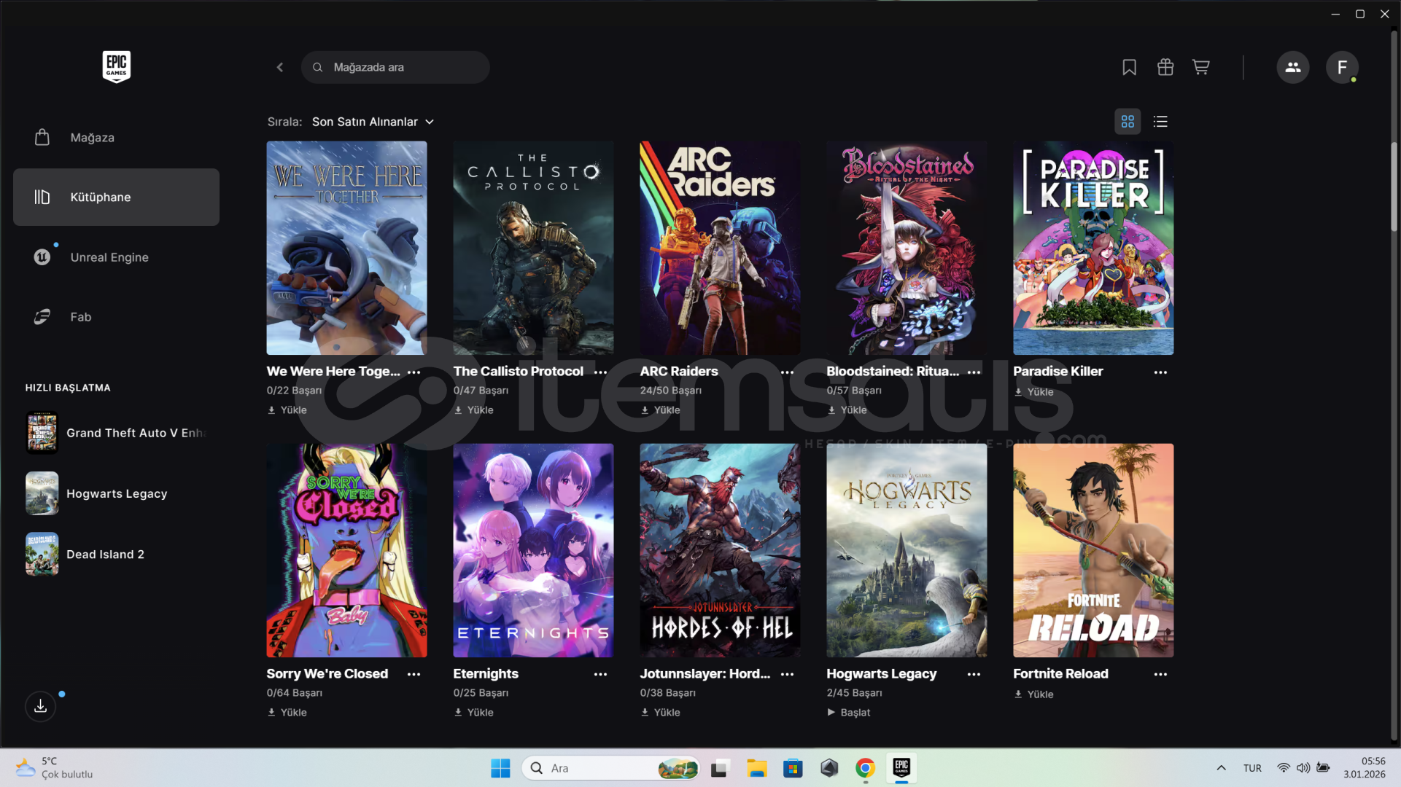Viewport: 1401px width, 787px height.
Task: Click the back arrow next to search
Action: [x=280, y=67]
